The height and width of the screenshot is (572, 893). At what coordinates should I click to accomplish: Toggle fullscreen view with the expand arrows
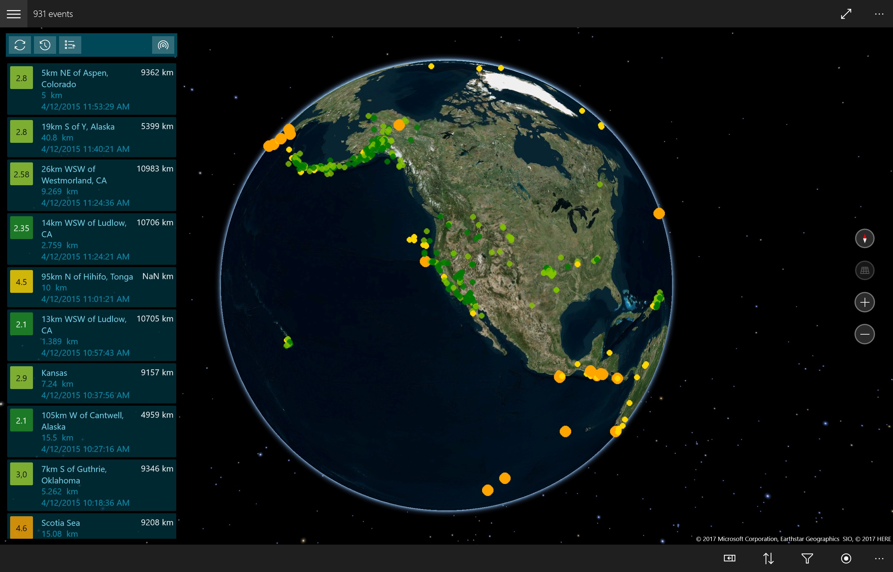tap(846, 14)
